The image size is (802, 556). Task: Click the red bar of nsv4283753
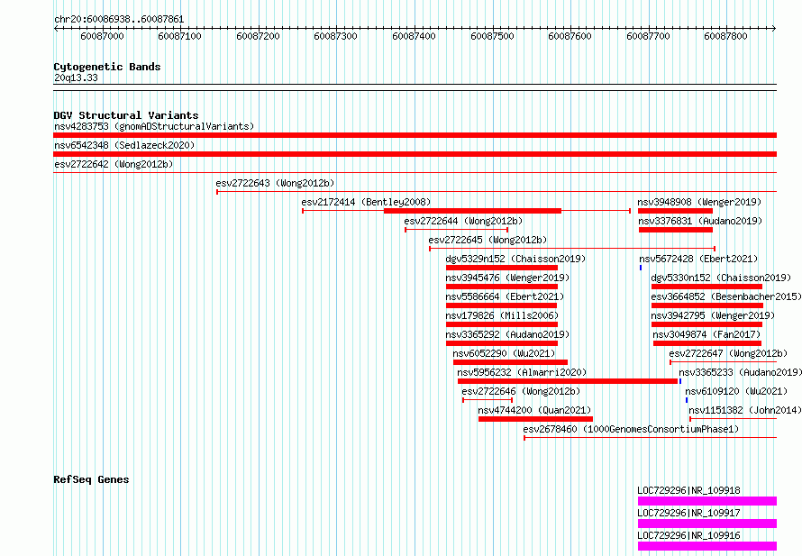tap(415, 135)
